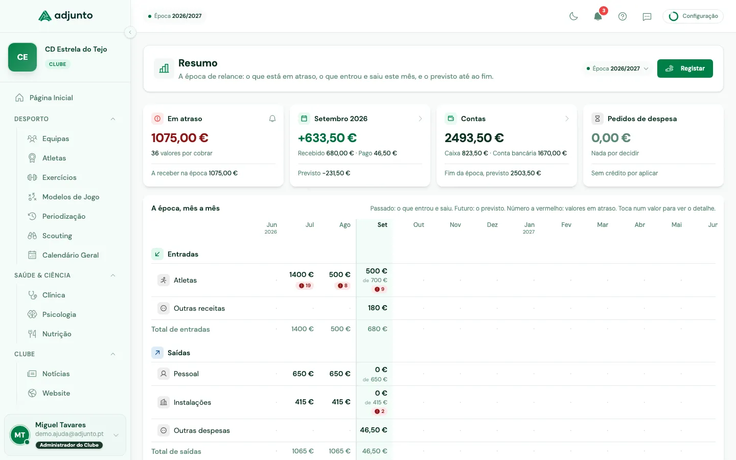Open the help question mark icon

pos(623,16)
